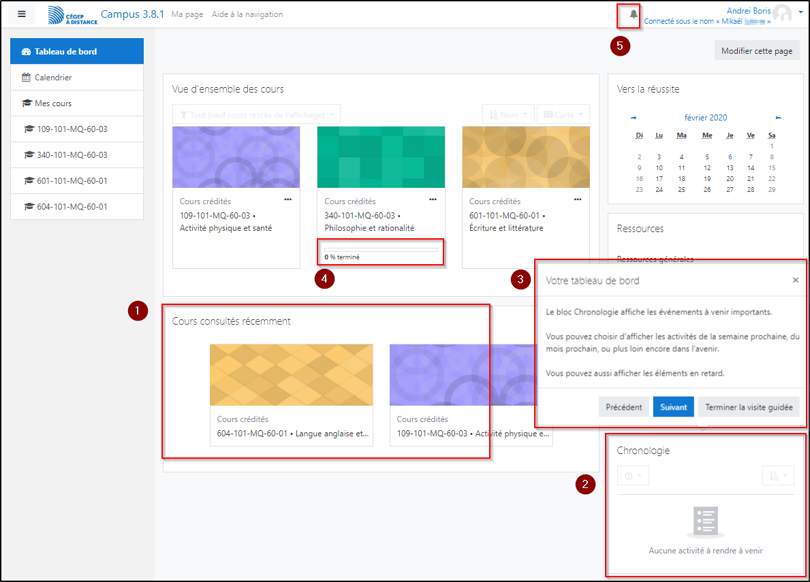Click Terminer la visite guidée
The width and height of the screenshot is (810, 582).
(x=749, y=407)
